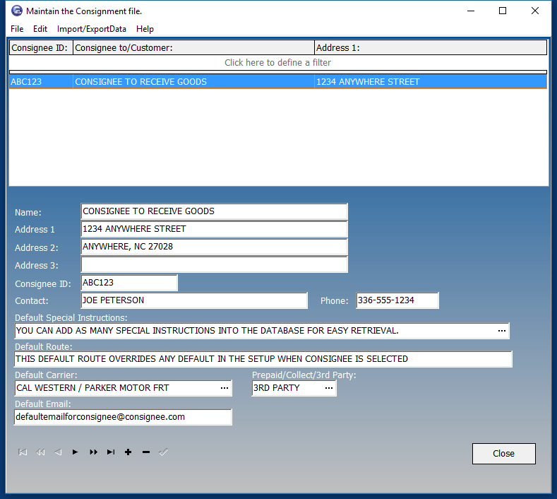
Task: Click the application icon in title bar
Action: (17, 11)
